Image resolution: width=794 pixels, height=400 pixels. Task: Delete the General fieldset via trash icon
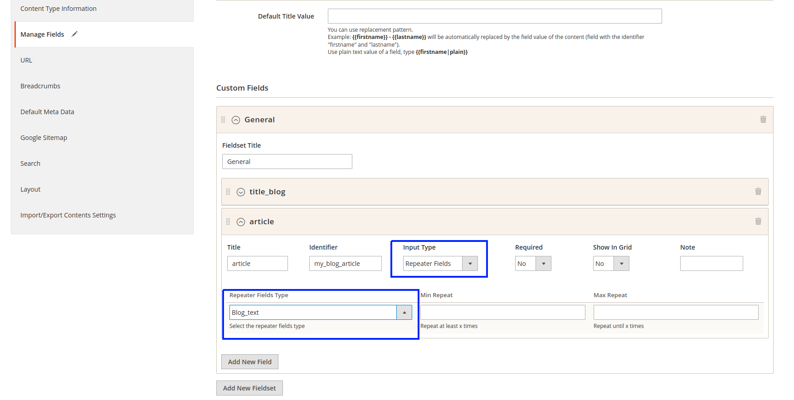pos(763,120)
